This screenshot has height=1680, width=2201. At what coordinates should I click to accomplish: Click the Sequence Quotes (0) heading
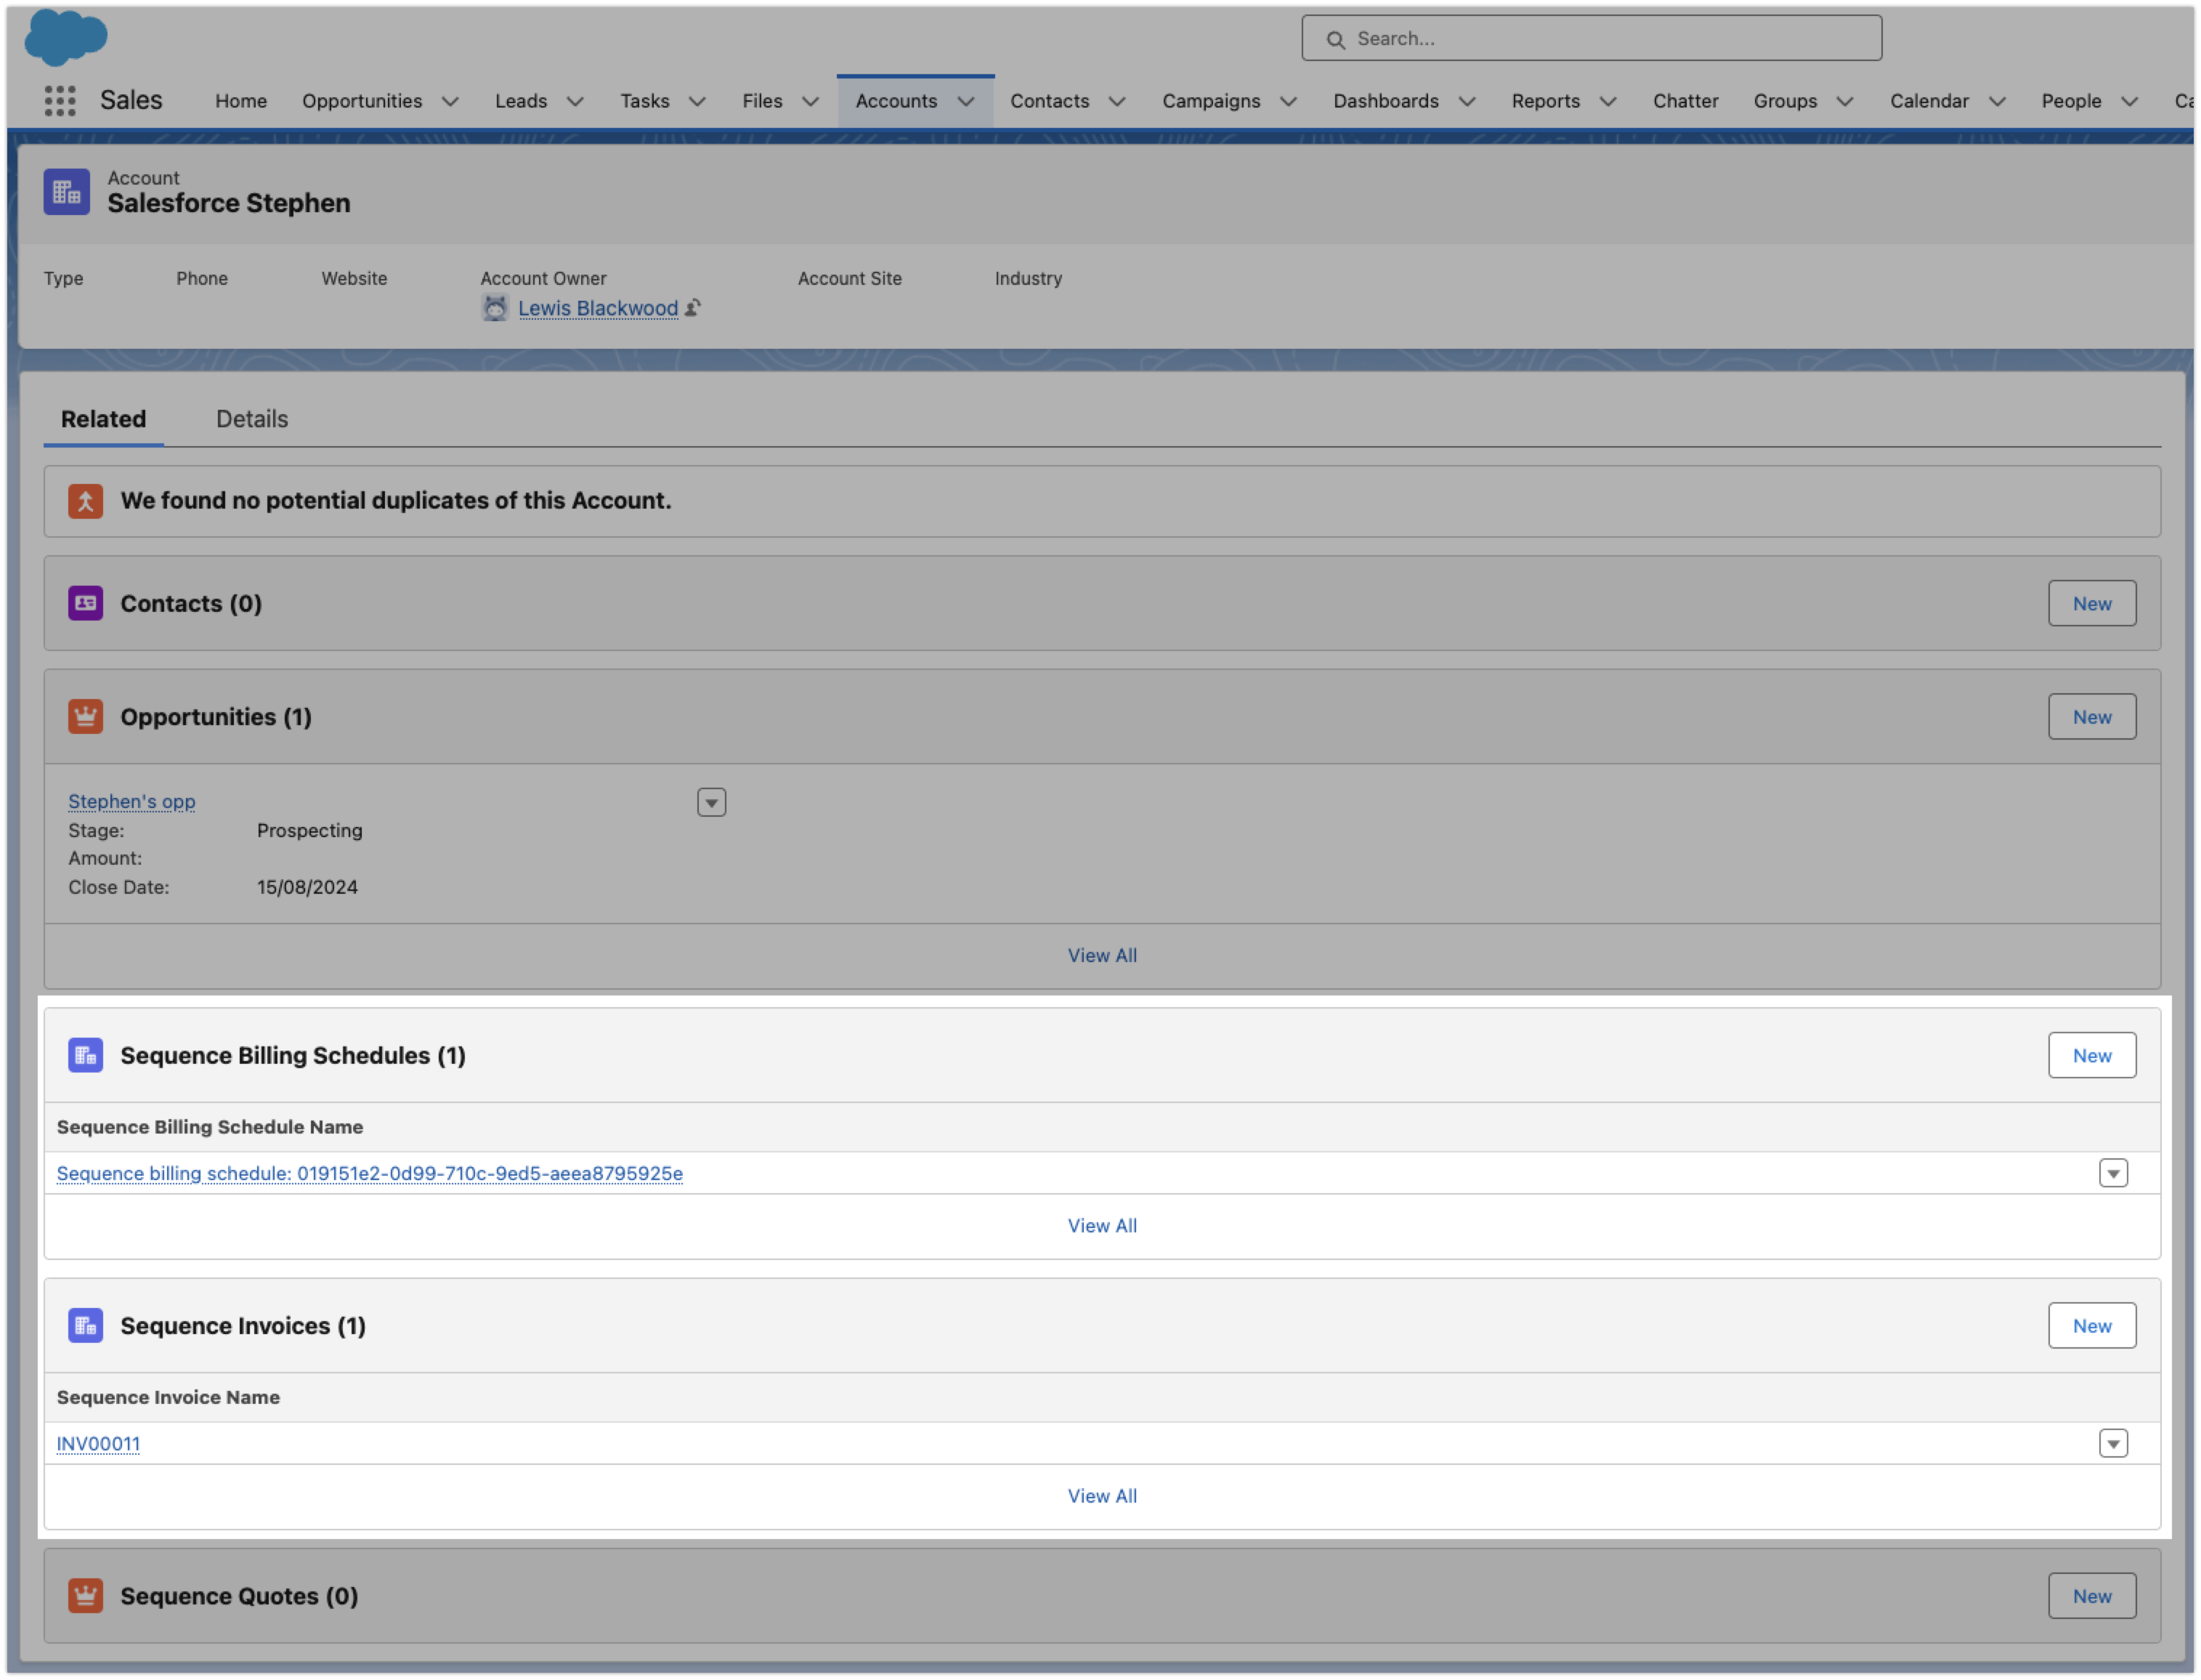click(x=239, y=1597)
